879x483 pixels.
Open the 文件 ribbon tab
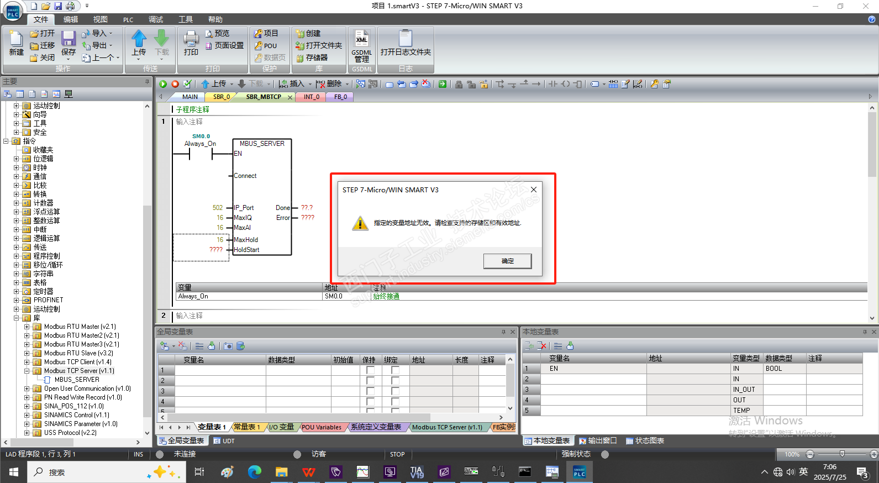pos(41,19)
